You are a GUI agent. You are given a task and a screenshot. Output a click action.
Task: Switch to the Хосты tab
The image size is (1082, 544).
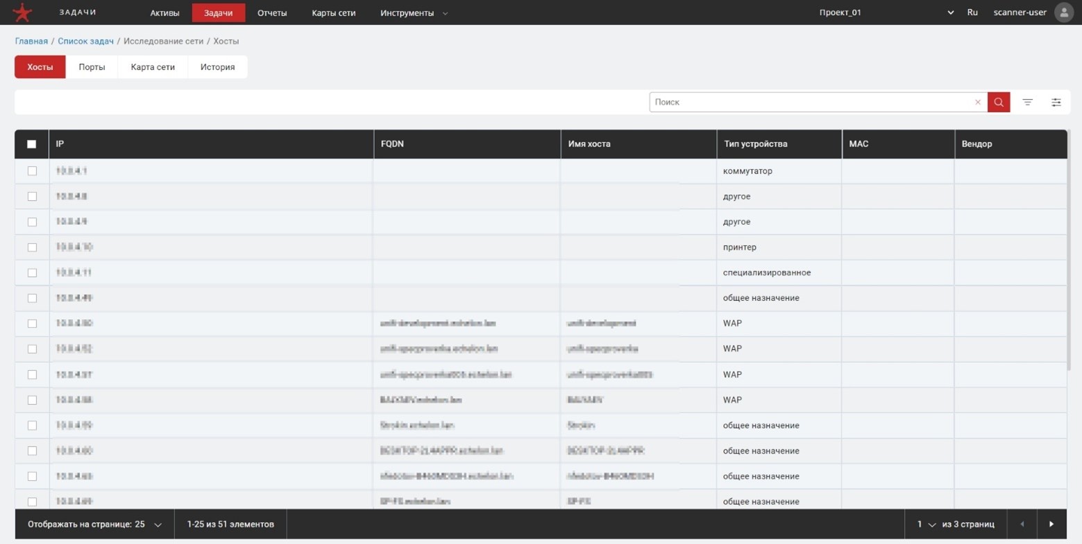pos(40,67)
